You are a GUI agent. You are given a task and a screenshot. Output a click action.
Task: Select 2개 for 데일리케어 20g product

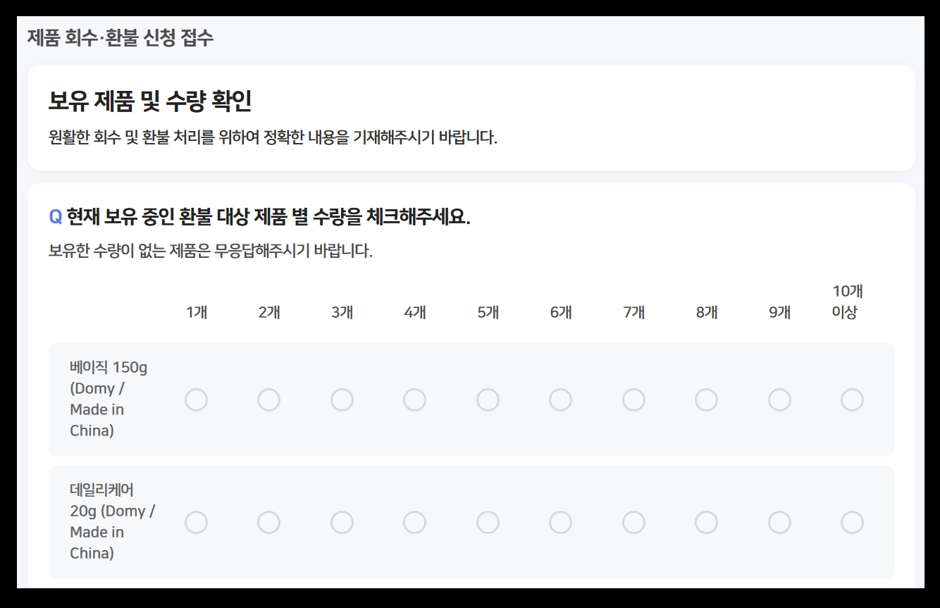pos(269,523)
